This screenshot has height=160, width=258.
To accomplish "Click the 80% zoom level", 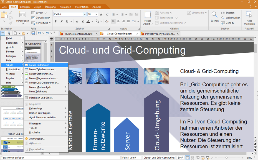I will (249, 158).
